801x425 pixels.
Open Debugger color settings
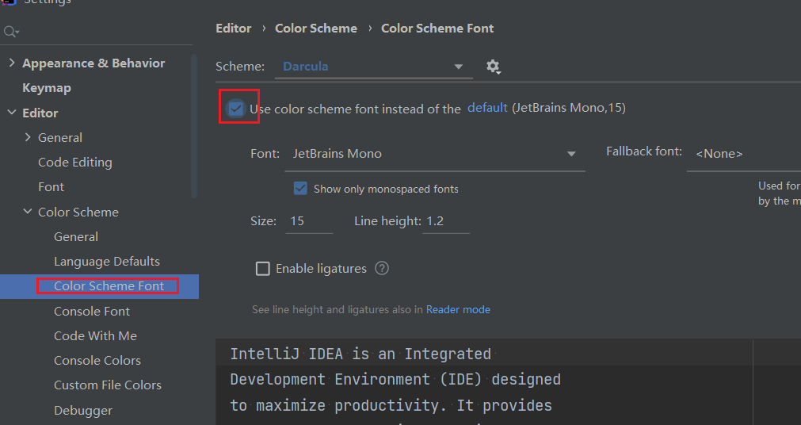(83, 410)
